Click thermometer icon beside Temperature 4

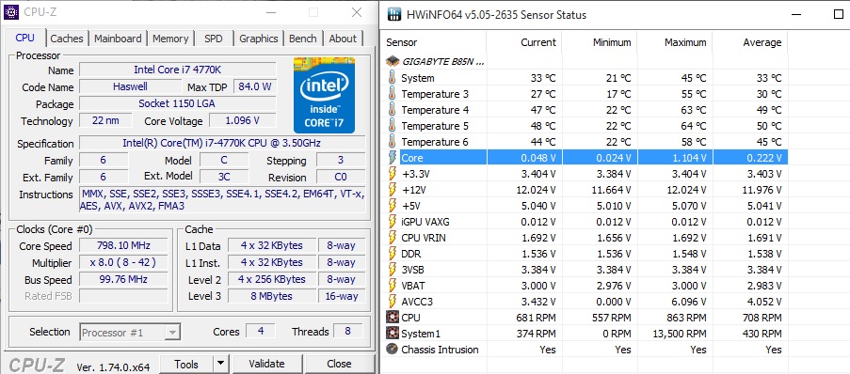coord(392,110)
